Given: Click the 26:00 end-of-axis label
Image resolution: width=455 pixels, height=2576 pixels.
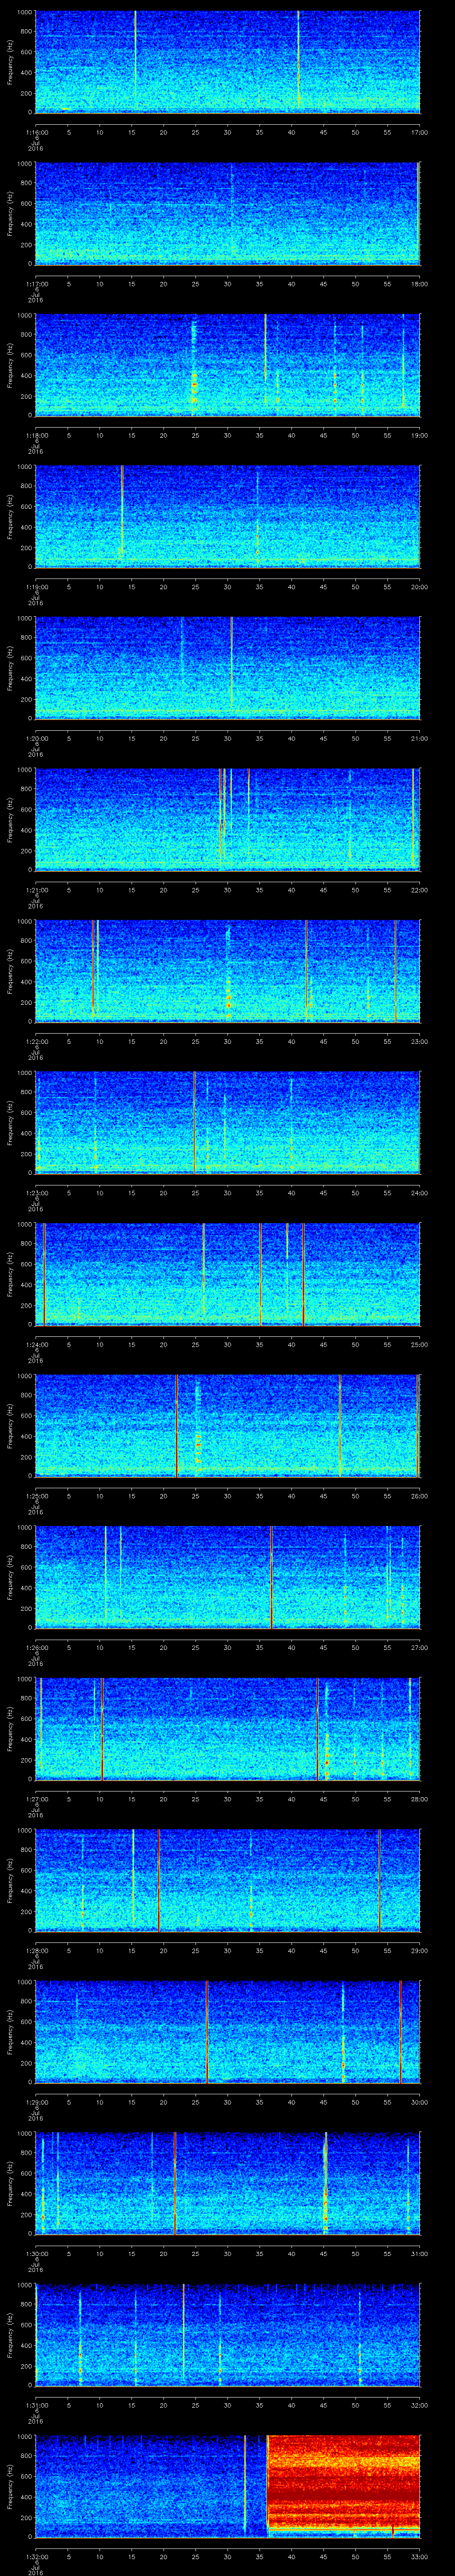Looking at the screenshot, I should [420, 1496].
